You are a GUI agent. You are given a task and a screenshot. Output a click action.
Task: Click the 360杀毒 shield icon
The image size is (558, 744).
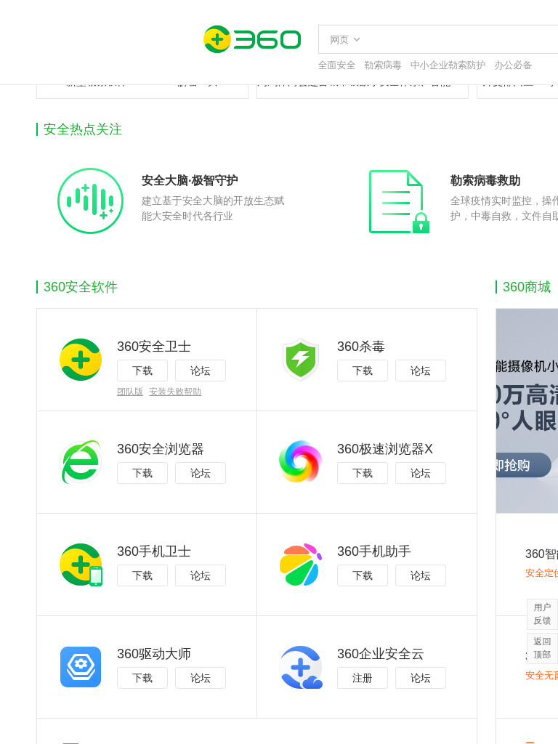[300, 360]
